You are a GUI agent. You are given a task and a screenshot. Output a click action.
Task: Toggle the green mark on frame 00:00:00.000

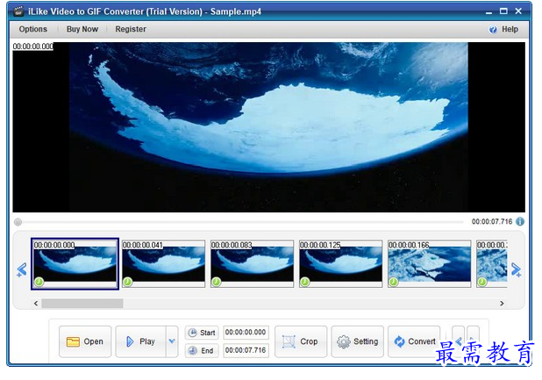pos(39,282)
